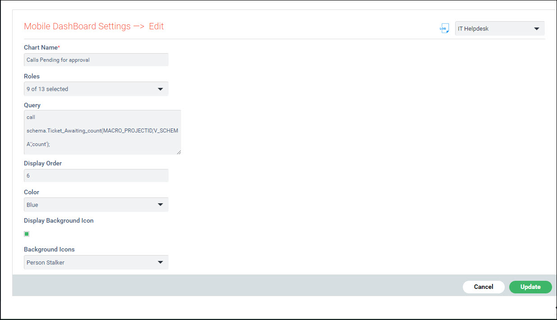The image size is (557, 320).
Task: Click the Query textarea resize handle
Action: point(179,152)
